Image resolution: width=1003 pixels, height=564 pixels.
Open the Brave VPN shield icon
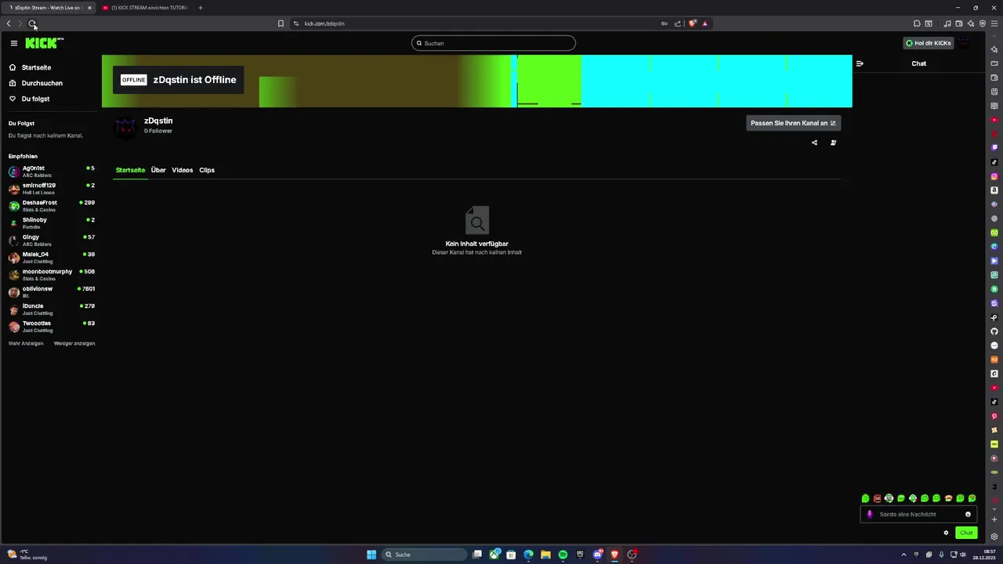pyautogui.click(x=983, y=23)
